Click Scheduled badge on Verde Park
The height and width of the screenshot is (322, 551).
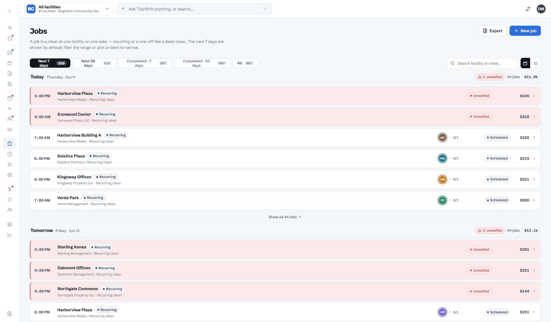point(497,200)
